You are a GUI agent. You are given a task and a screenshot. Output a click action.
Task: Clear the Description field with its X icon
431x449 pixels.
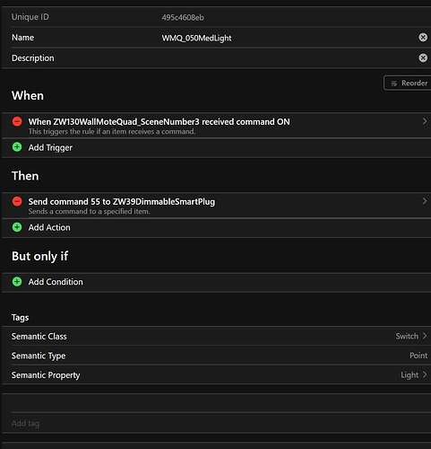[423, 57]
